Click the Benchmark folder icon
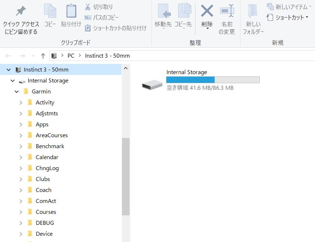Viewport: 315px width, 242px height. coord(30,146)
